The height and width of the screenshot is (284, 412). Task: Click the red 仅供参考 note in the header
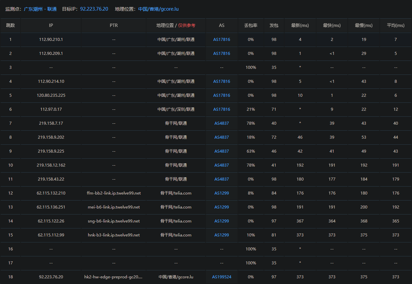tap(187, 26)
